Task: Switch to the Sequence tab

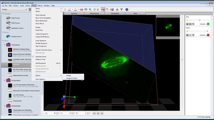Action: click(x=74, y=13)
